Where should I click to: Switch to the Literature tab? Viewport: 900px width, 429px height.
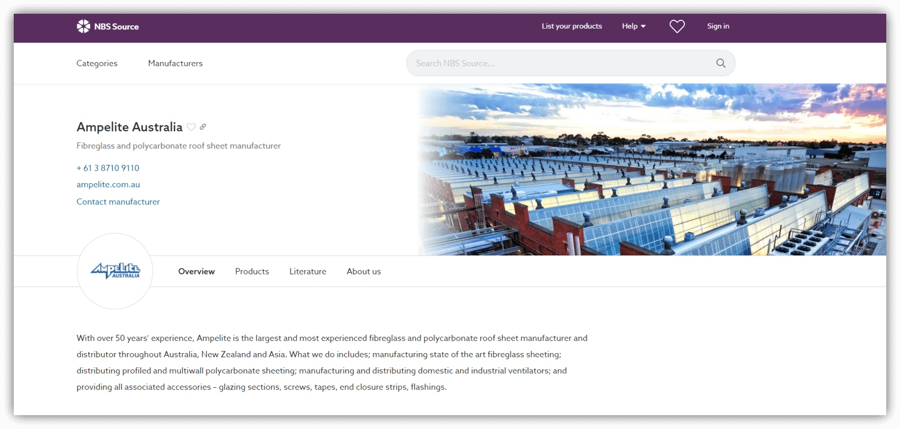click(308, 272)
